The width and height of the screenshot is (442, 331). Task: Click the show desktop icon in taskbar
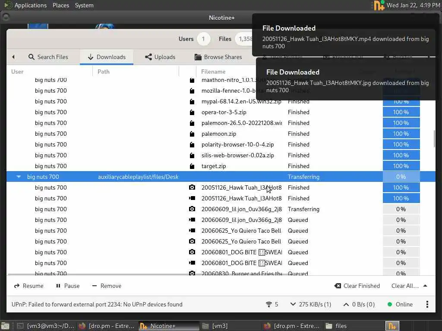[x=5, y=326]
